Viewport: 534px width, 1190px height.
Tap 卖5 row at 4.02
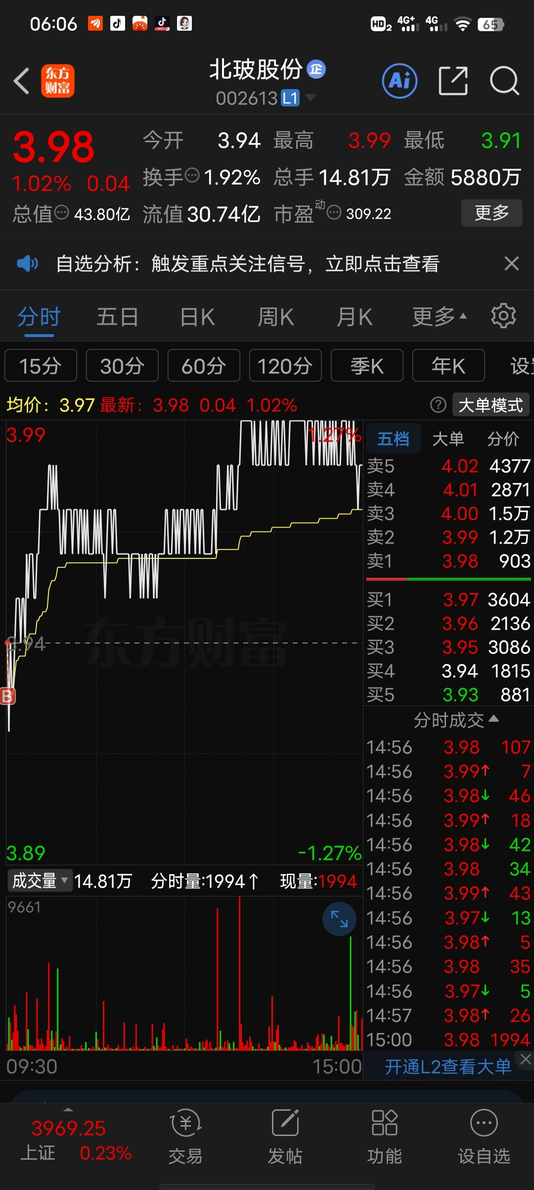(449, 466)
